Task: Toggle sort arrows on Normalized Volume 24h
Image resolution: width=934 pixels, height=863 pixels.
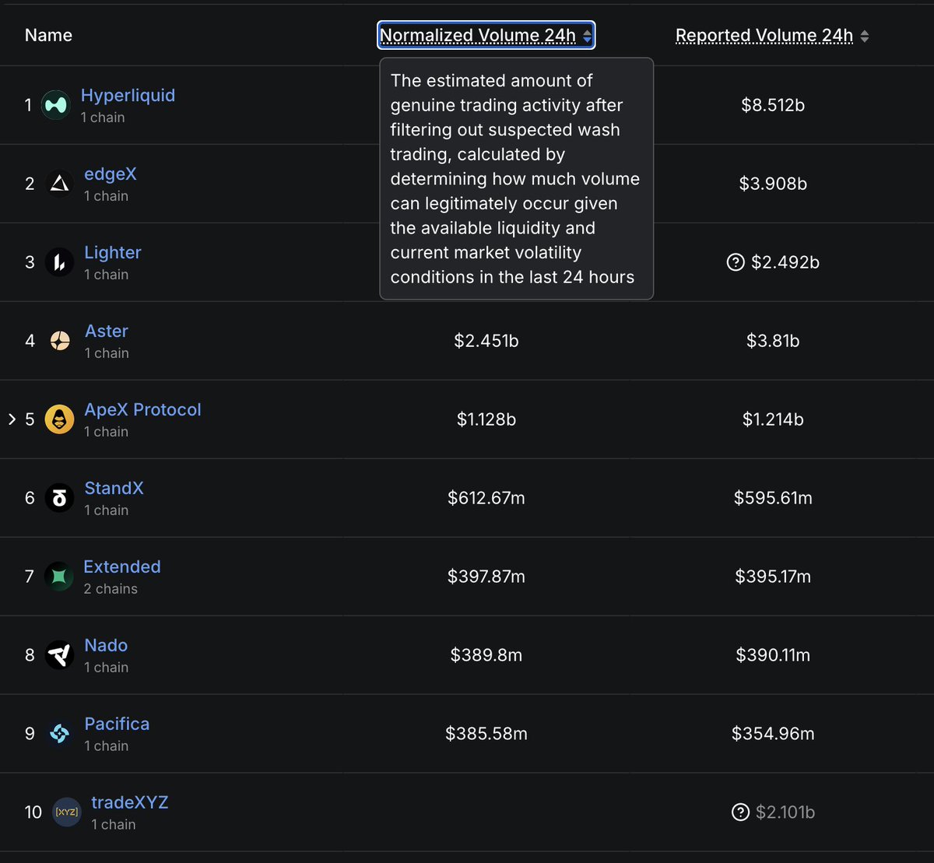Action: click(586, 35)
